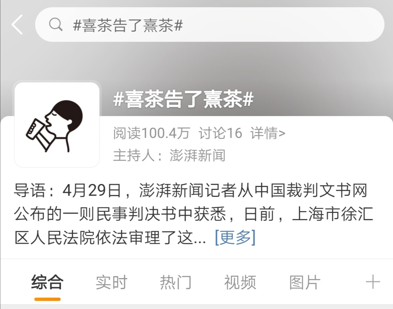This screenshot has width=393, height=309.
Task: Tap the 讨论16 discussion count
Action: click(x=221, y=133)
